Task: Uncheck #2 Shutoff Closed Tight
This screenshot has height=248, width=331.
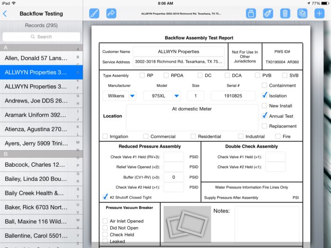Action: (x=105, y=197)
